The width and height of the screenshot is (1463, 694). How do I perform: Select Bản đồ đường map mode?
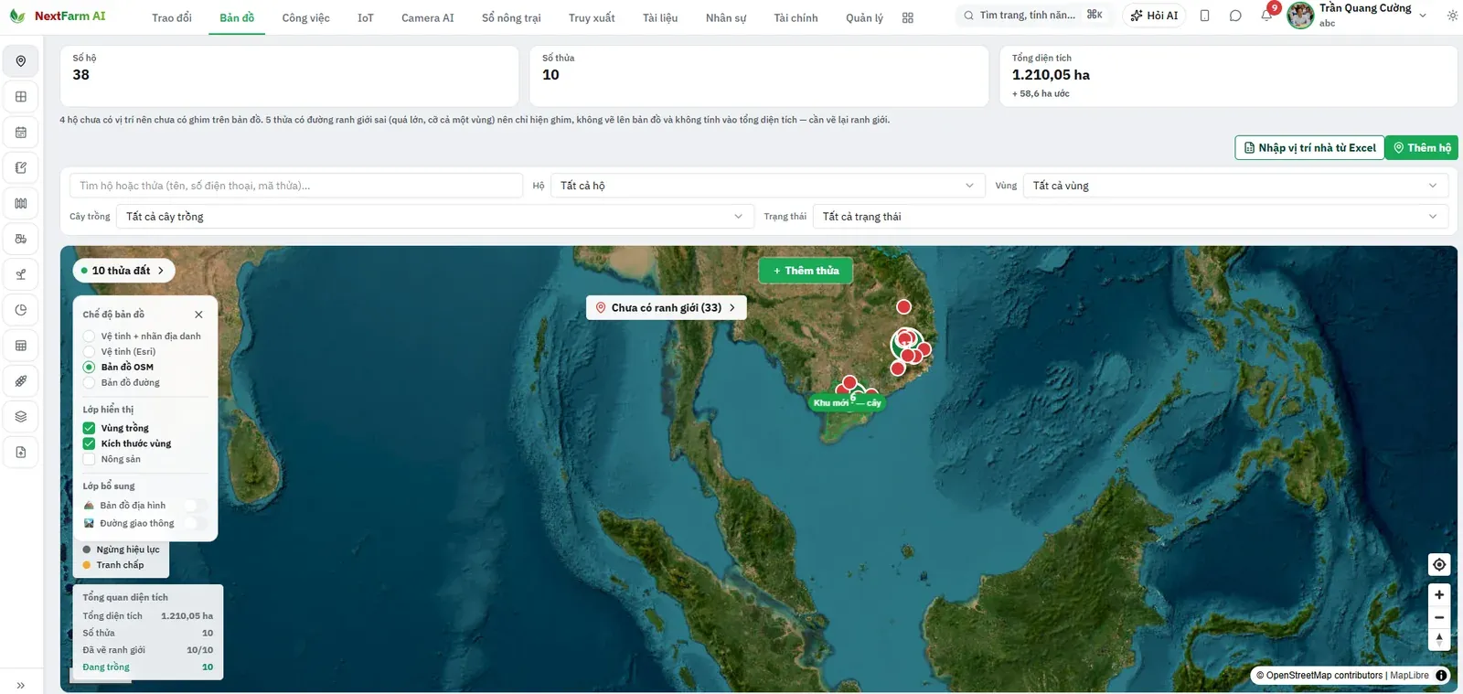(122, 383)
